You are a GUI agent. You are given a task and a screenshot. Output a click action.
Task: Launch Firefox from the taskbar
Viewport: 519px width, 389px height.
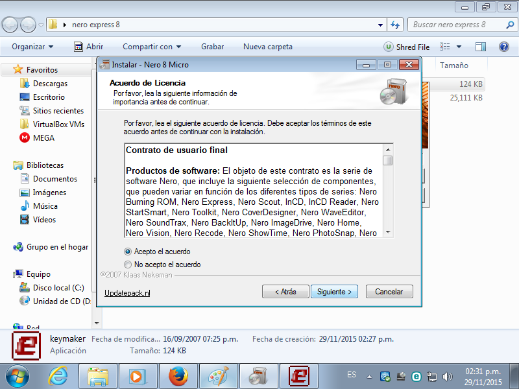(178, 377)
